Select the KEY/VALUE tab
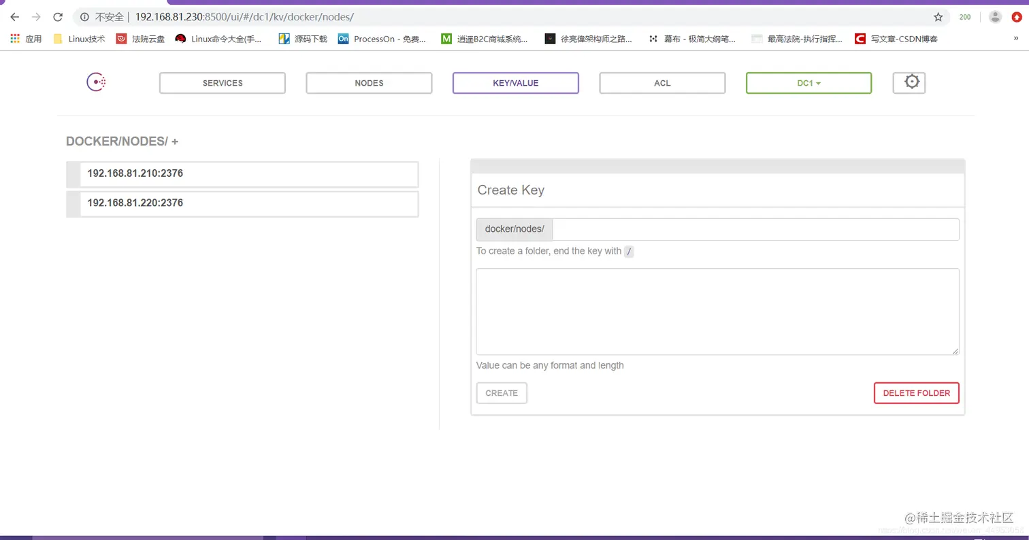The height and width of the screenshot is (540, 1029). [x=516, y=83]
